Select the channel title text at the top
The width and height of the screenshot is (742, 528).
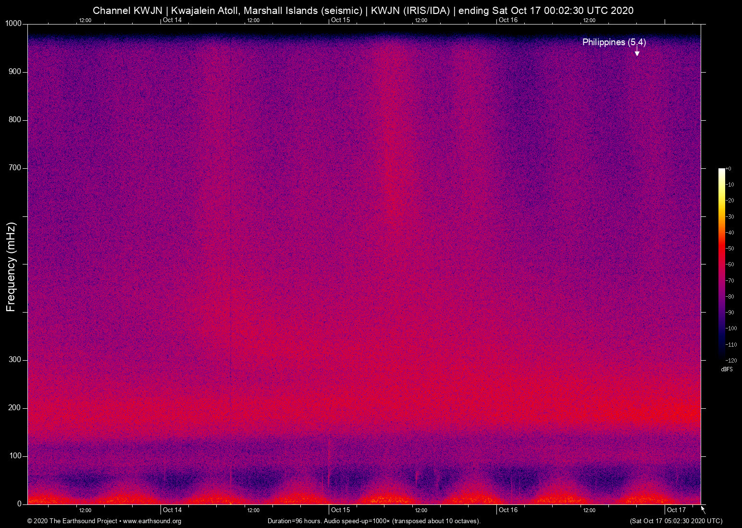click(363, 11)
